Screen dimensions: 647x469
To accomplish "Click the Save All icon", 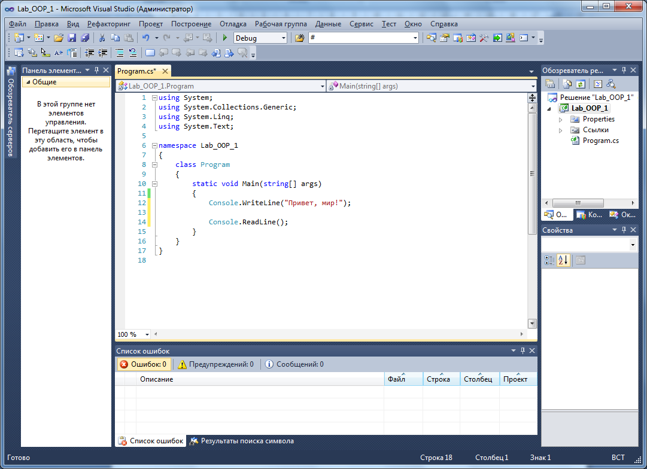I will pos(85,38).
